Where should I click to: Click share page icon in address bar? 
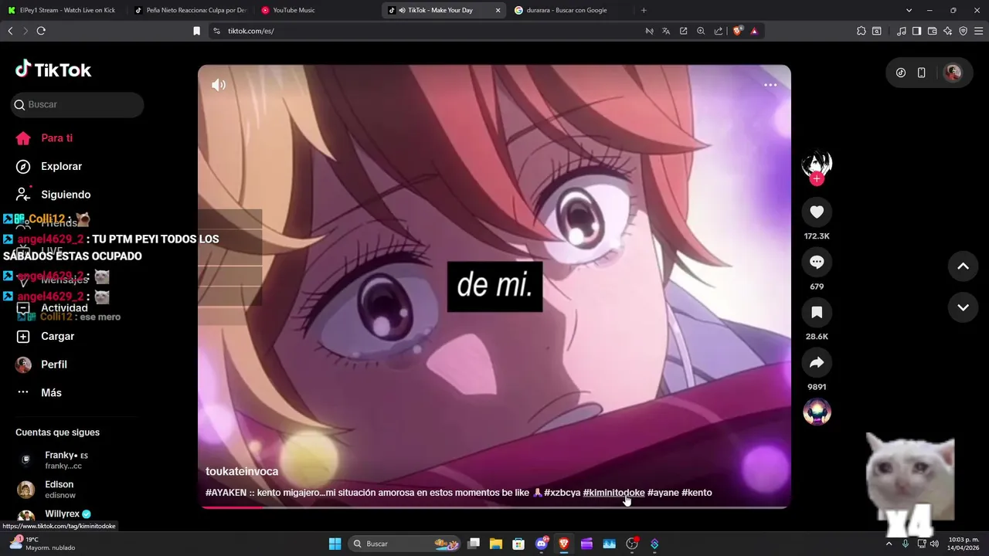tap(719, 31)
